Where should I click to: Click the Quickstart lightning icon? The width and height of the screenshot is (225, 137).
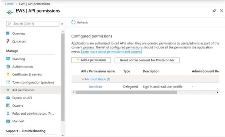tap(8, 41)
